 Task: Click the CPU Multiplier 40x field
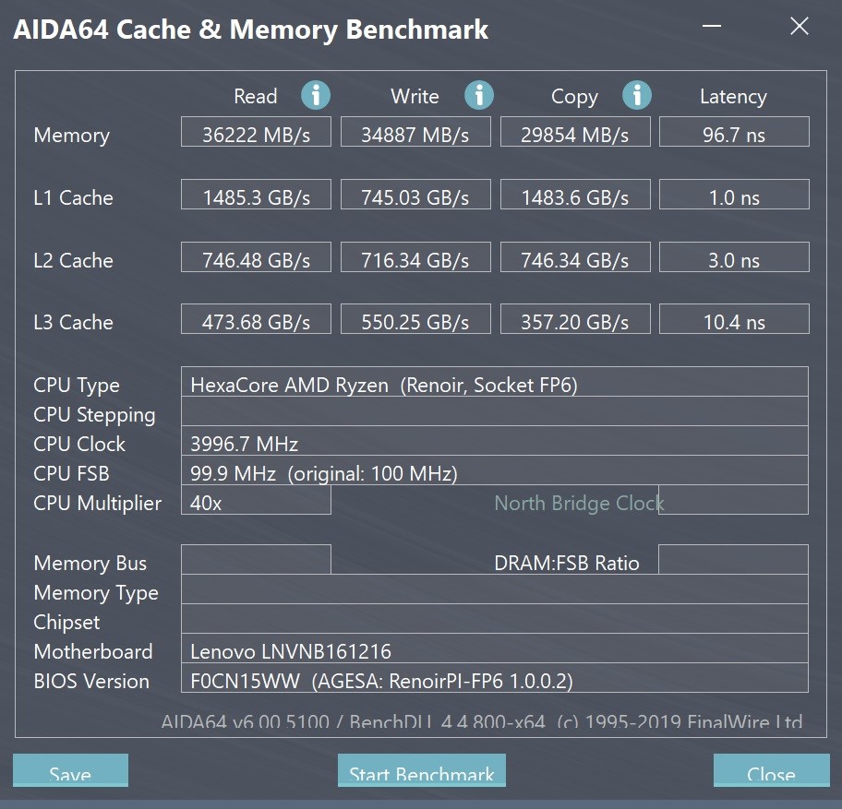tap(256, 499)
